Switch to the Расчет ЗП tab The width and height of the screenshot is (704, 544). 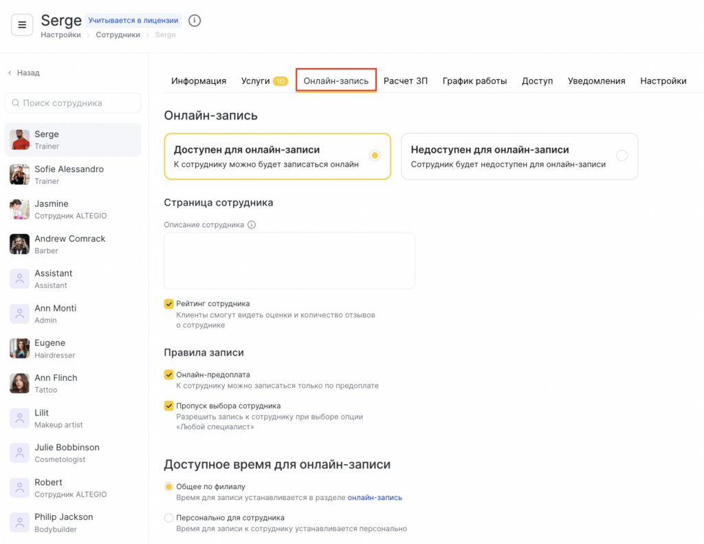pyautogui.click(x=406, y=81)
